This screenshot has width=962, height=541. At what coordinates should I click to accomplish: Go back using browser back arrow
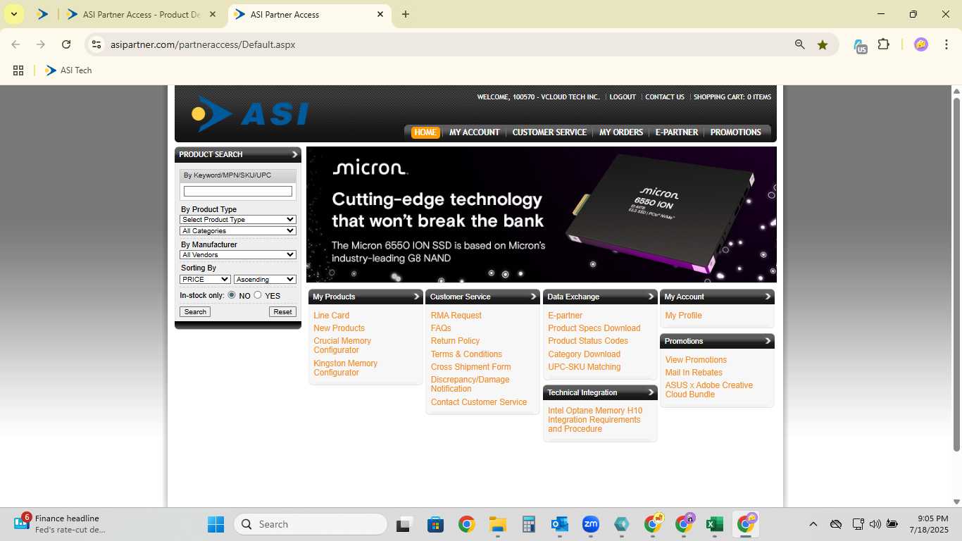coord(15,44)
